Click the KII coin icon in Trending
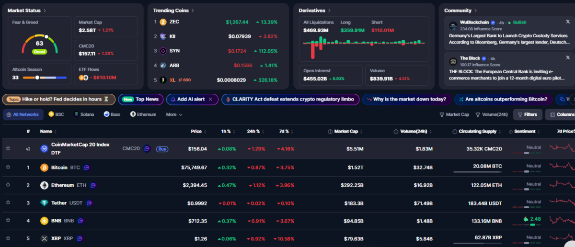 point(163,36)
